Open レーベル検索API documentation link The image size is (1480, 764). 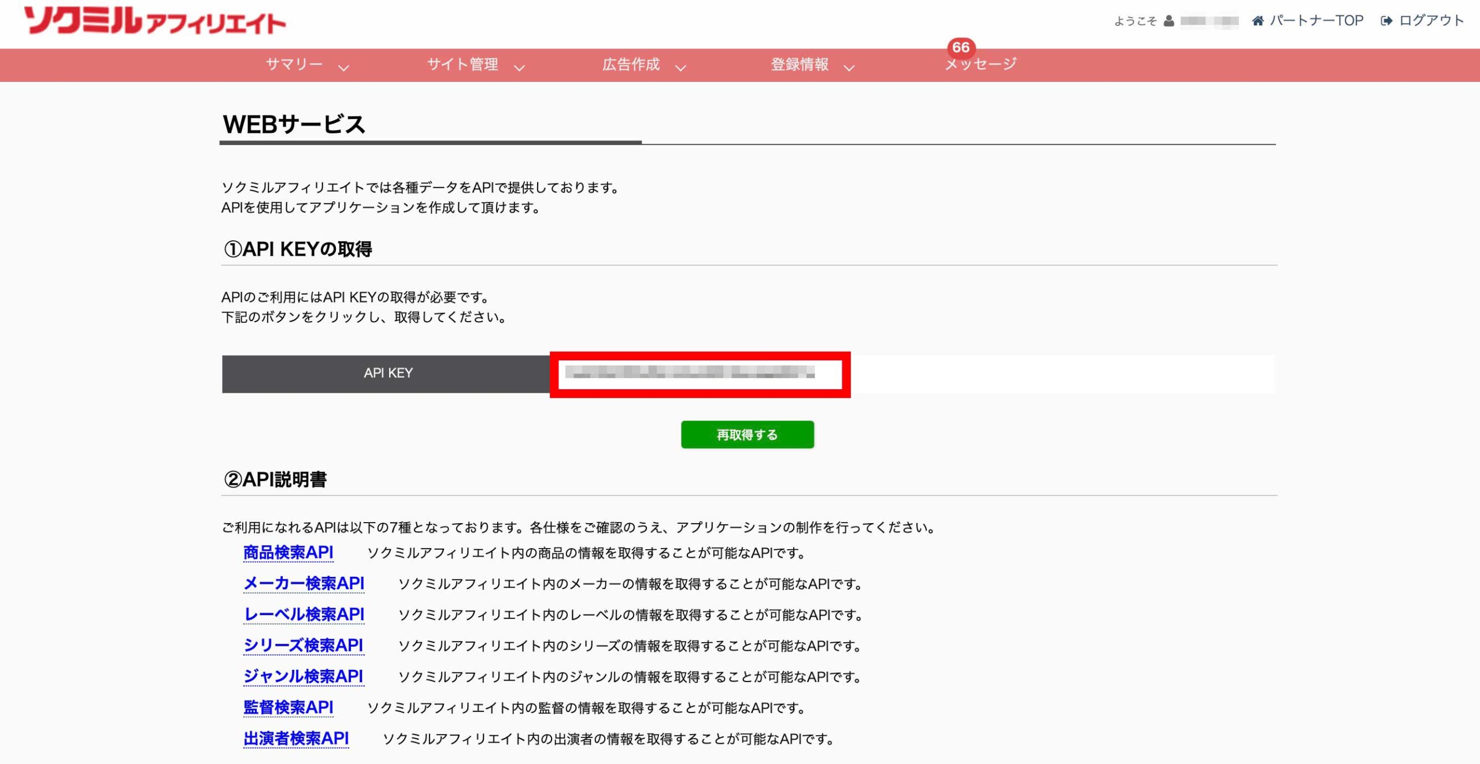coord(304,614)
